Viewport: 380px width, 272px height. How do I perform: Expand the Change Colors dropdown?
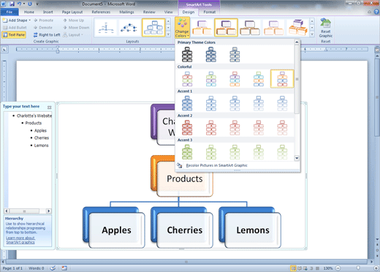point(182,28)
